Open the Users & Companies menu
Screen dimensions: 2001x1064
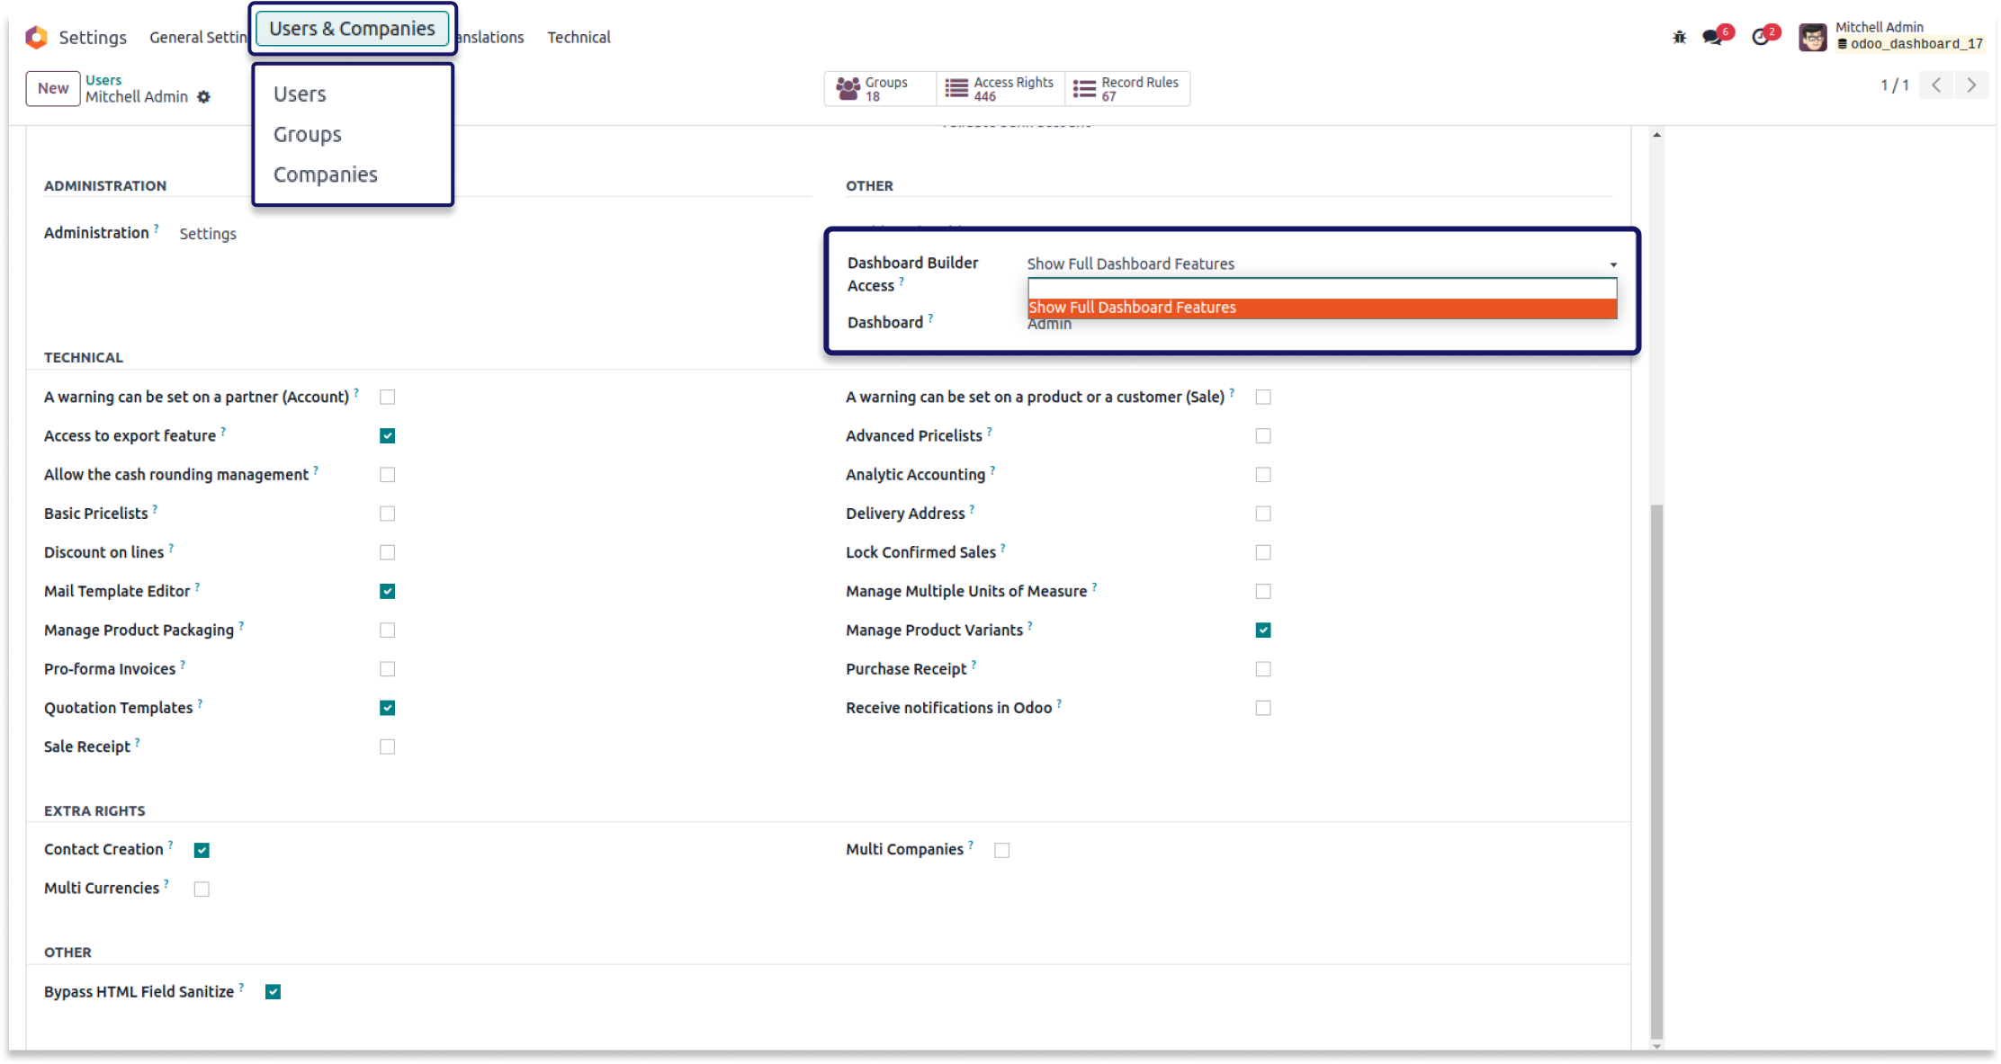pyautogui.click(x=352, y=28)
